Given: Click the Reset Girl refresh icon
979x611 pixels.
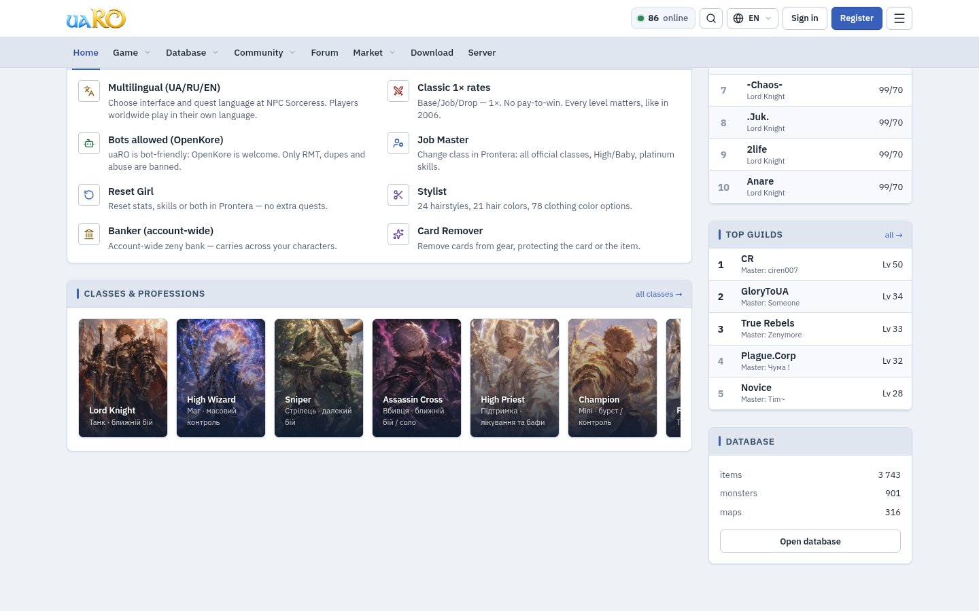Looking at the screenshot, I should (x=89, y=195).
